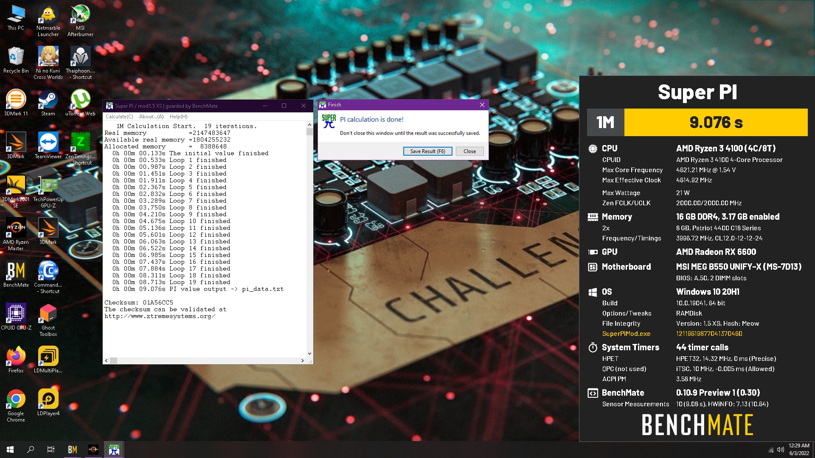The image size is (815, 458).
Task: Click http://www.xtremesystems.org/ text in output
Action: [160, 316]
